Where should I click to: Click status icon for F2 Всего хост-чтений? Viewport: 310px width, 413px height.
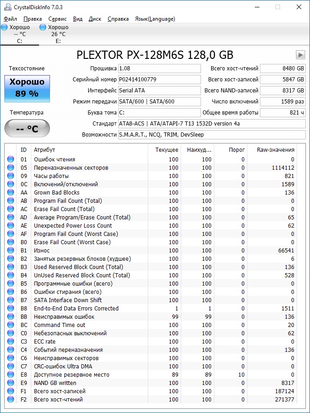[x=11, y=399]
